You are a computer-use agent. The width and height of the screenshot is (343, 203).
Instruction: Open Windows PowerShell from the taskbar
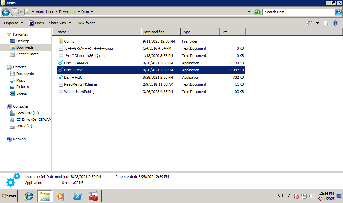click(x=78, y=196)
